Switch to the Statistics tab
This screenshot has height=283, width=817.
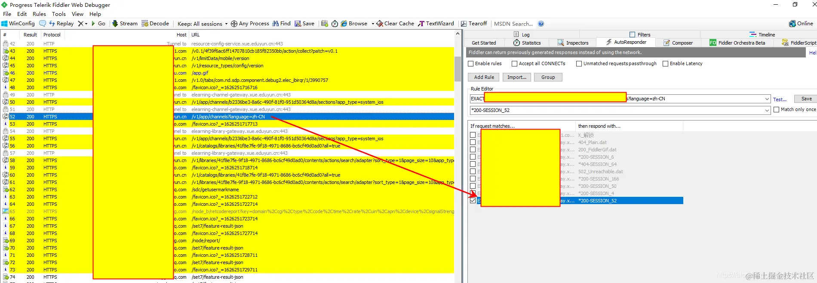[527, 42]
